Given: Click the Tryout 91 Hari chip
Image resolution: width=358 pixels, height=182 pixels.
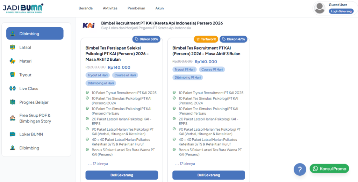Looking at the screenshot, I should [185, 70].
